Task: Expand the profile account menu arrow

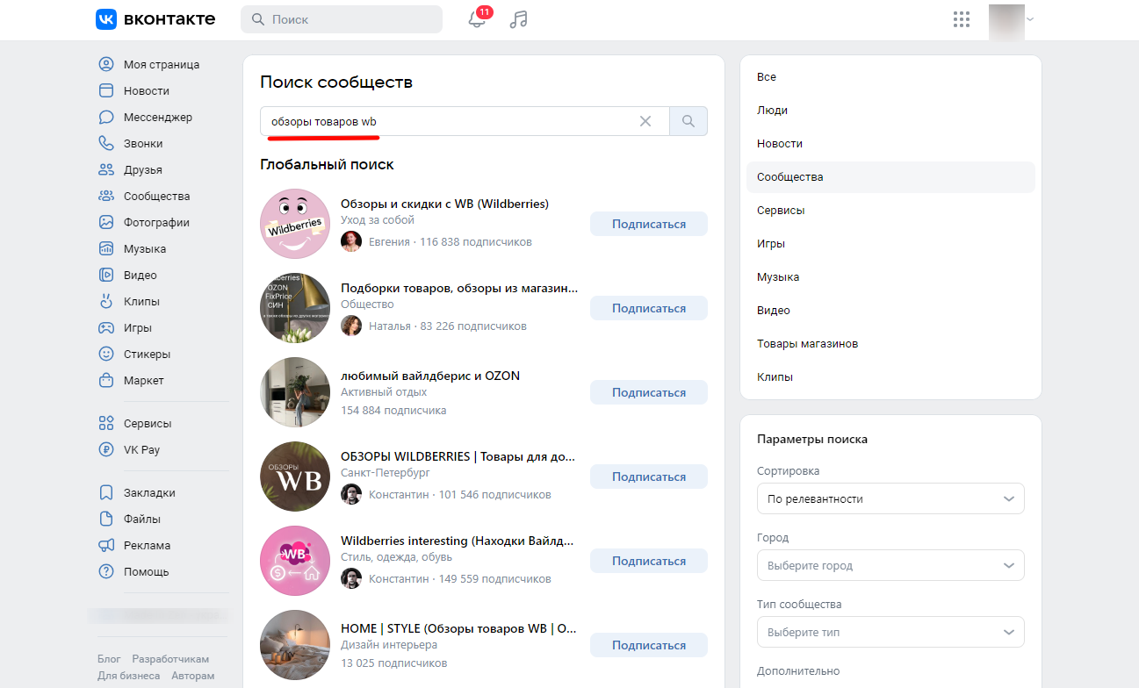Action: [x=1030, y=19]
